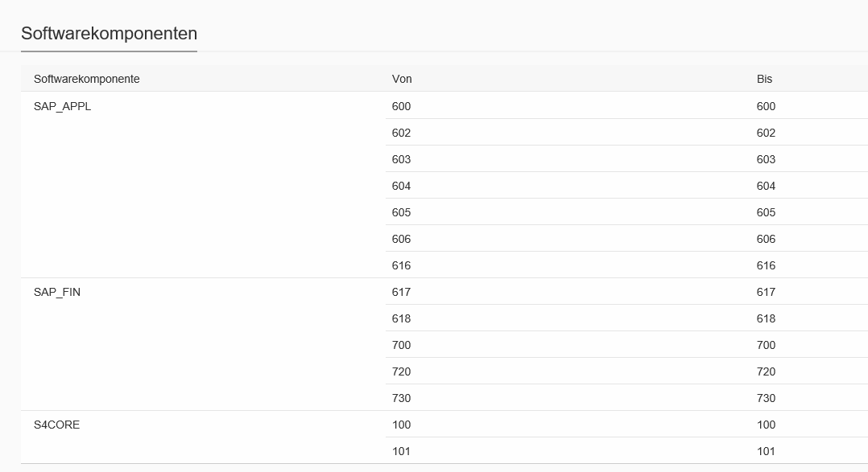Image resolution: width=868 pixels, height=472 pixels.
Task: Click the Von column header
Action: point(402,79)
